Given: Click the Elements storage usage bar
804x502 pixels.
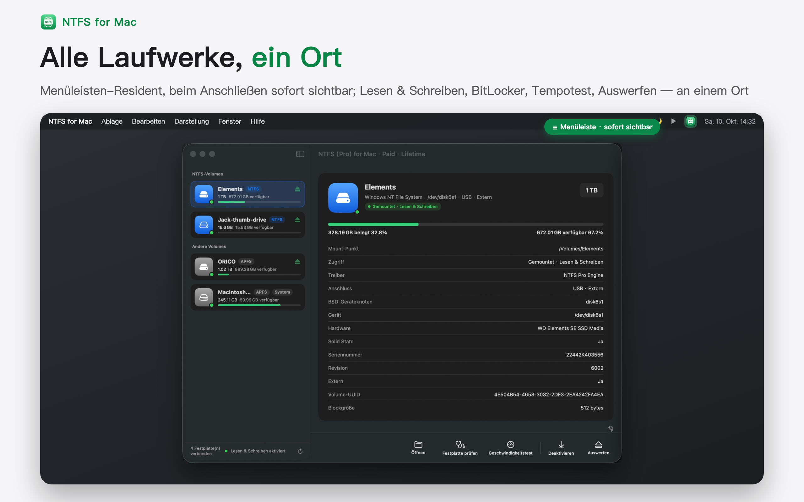Looking at the screenshot, I should click(465, 224).
